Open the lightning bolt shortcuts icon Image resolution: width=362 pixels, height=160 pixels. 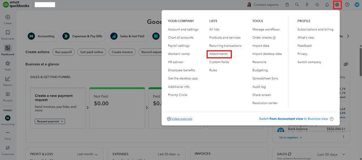(x=307, y=5)
